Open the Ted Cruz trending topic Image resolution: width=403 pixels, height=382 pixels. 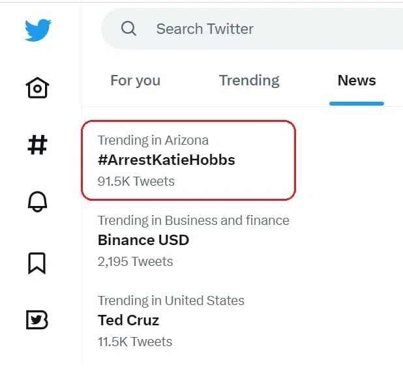pyautogui.click(x=128, y=320)
